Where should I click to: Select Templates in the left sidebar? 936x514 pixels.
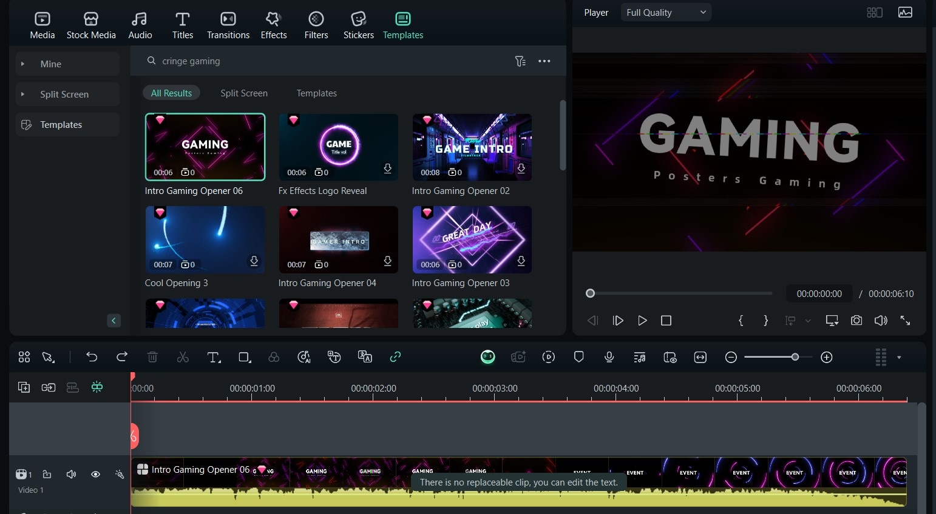[x=67, y=124]
